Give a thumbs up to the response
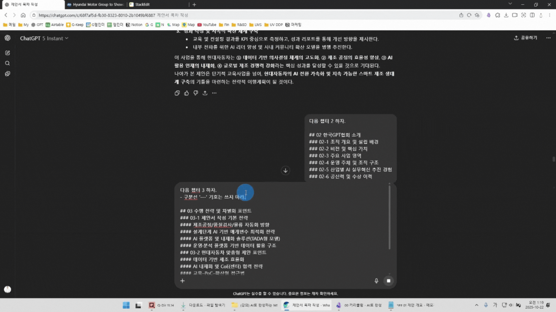Viewport: 556px width, 312px height. tap(186, 93)
